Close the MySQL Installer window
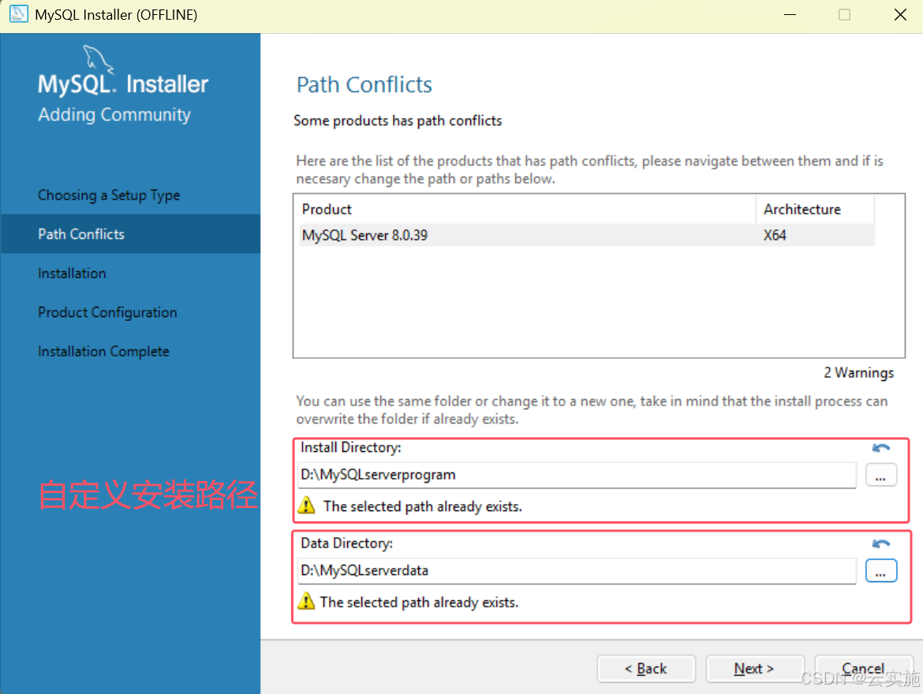 900,15
